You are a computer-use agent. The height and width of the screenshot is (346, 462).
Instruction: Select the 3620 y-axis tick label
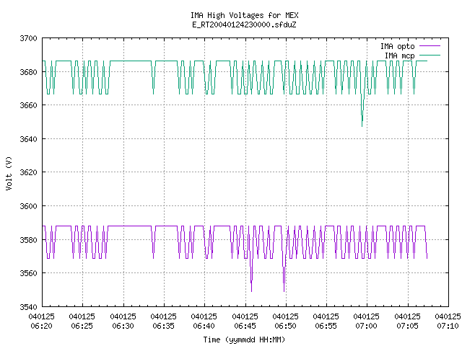click(28, 172)
